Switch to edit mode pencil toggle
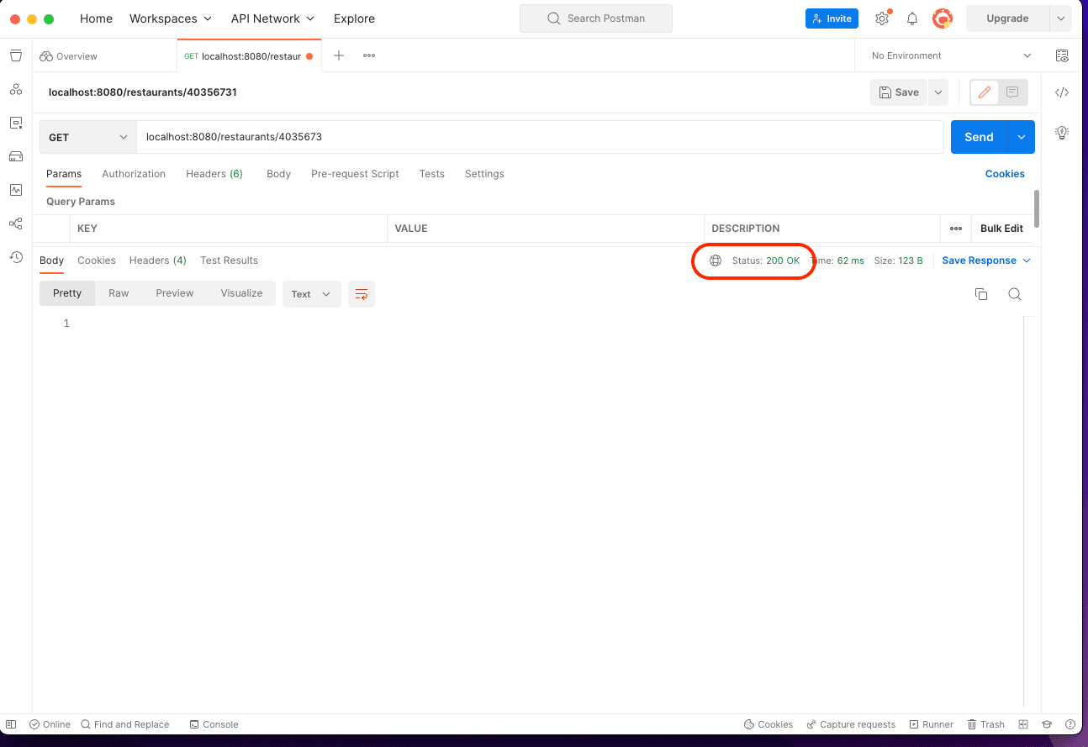This screenshot has width=1088, height=747. pos(985,92)
